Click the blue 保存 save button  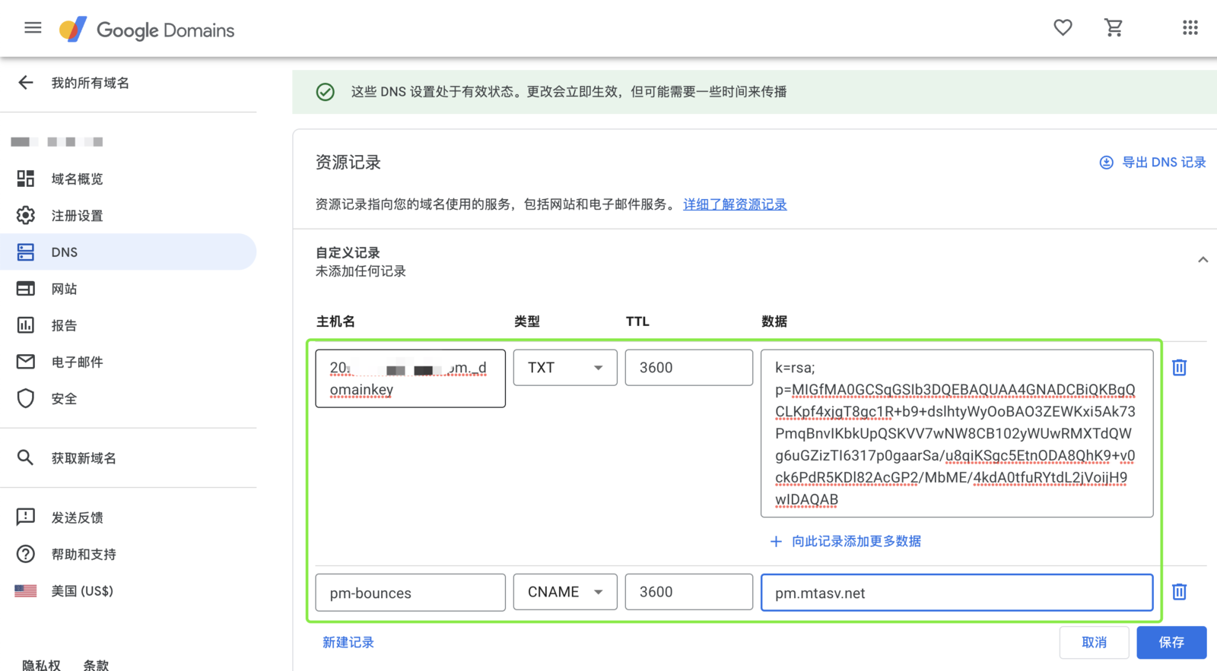point(1171,642)
